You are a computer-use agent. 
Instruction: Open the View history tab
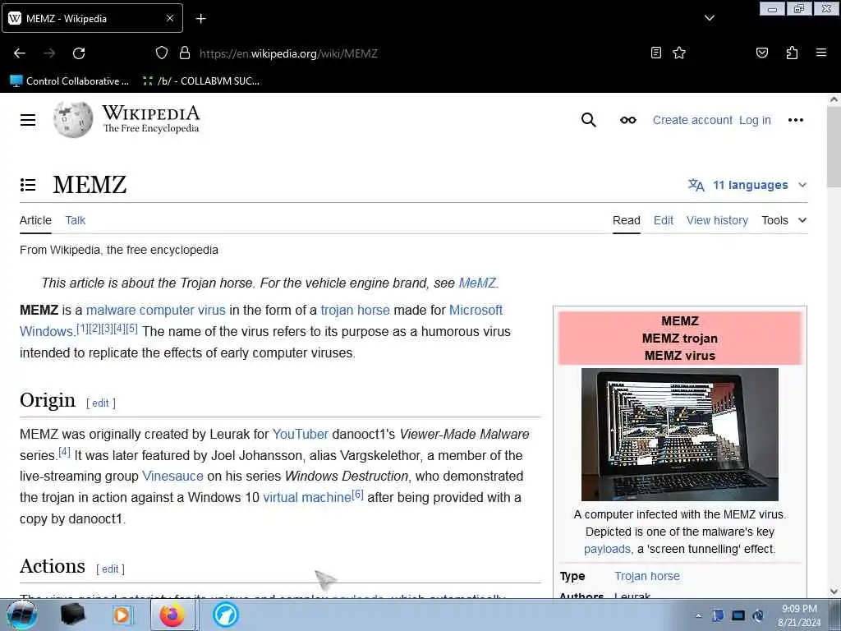click(x=717, y=220)
